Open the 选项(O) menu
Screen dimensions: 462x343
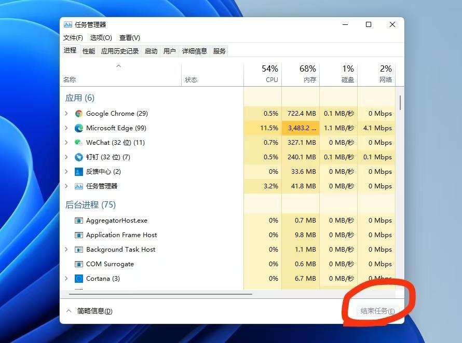[101, 38]
